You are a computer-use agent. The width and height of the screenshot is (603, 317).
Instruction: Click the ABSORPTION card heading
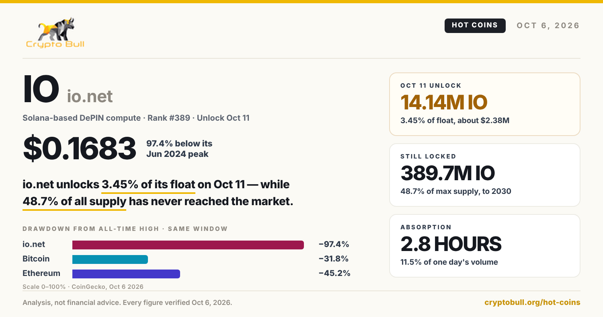pos(426,227)
